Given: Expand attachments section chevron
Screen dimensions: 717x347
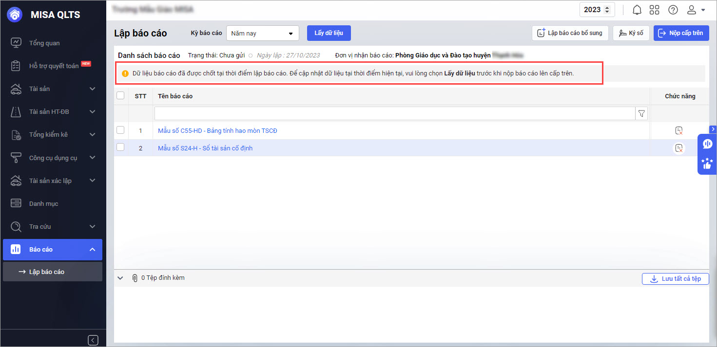Looking at the screenshot, I should click(x=120, y=278).
